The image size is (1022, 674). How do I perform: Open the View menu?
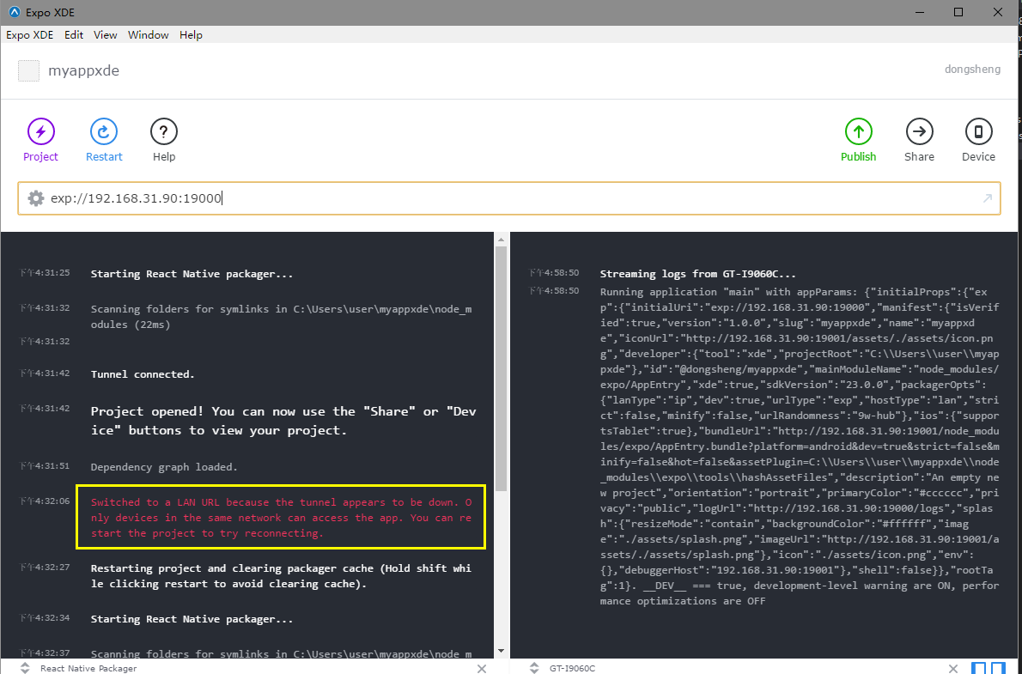[106, 35]
